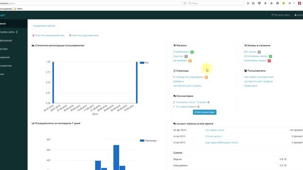Open the 'Это не шутки :)' page link
The image size is (303, 170).
(214, 136)
